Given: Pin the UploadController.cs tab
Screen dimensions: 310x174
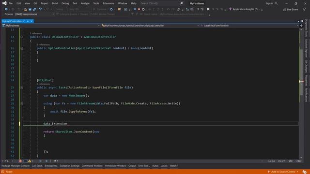Looking at the screenshot, I should (x=28, y=21).
